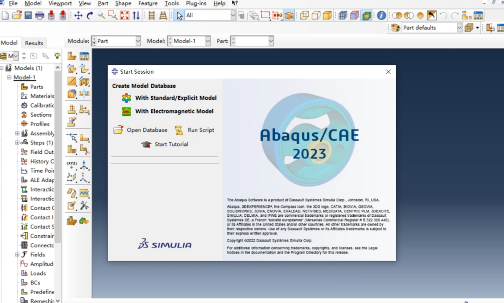Click the lightbulb icon in model tree toolbar
This screenshot has width=504, height=303.
[x=57, y=55]
